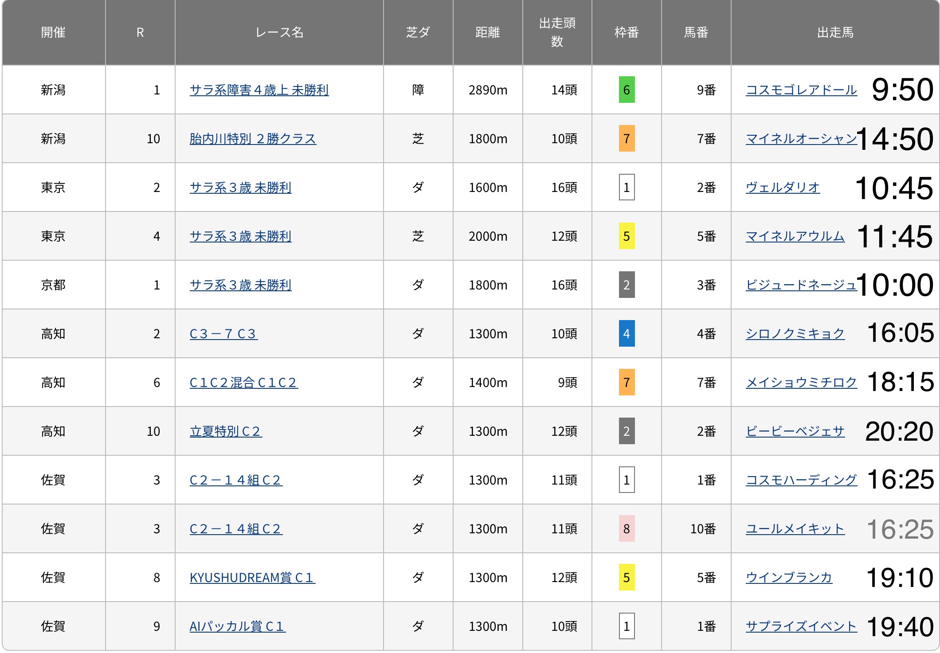Open 立夏特別 C２ race link

226,431
